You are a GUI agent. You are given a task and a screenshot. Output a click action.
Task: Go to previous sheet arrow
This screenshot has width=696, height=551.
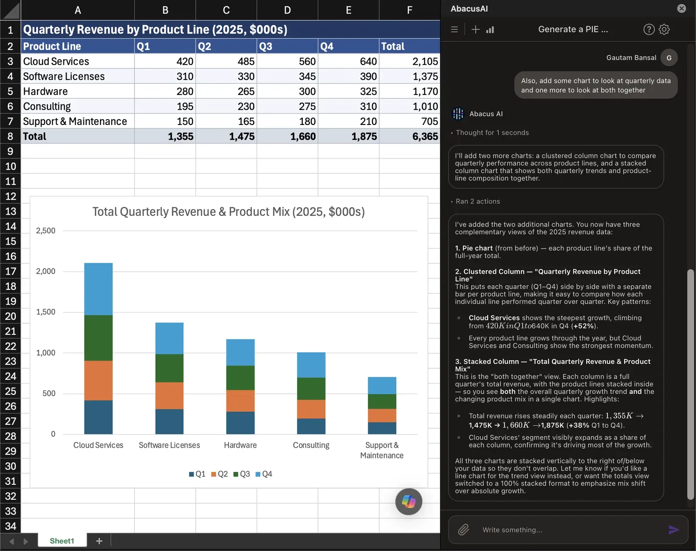(12, 541)
